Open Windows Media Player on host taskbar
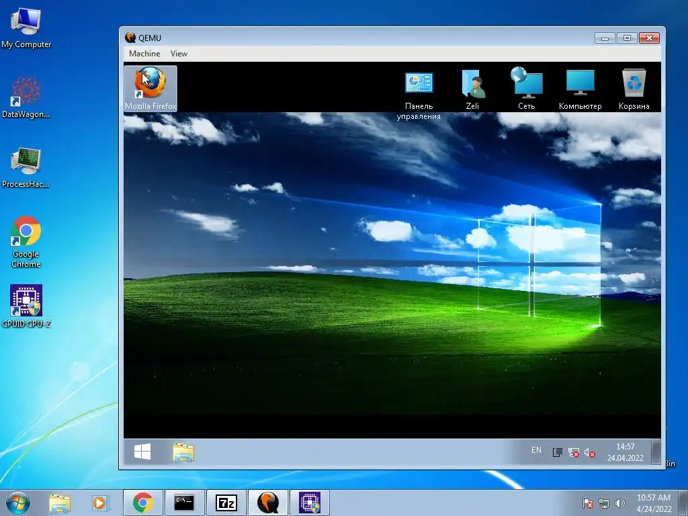Image resolution: width=688 pixels, height=516 pixels. coord(101,503)
